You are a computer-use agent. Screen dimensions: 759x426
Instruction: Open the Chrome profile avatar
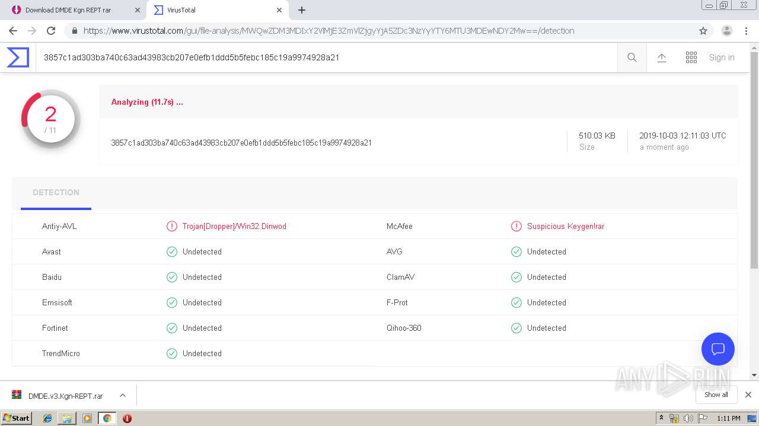click(x=727, y=31)
